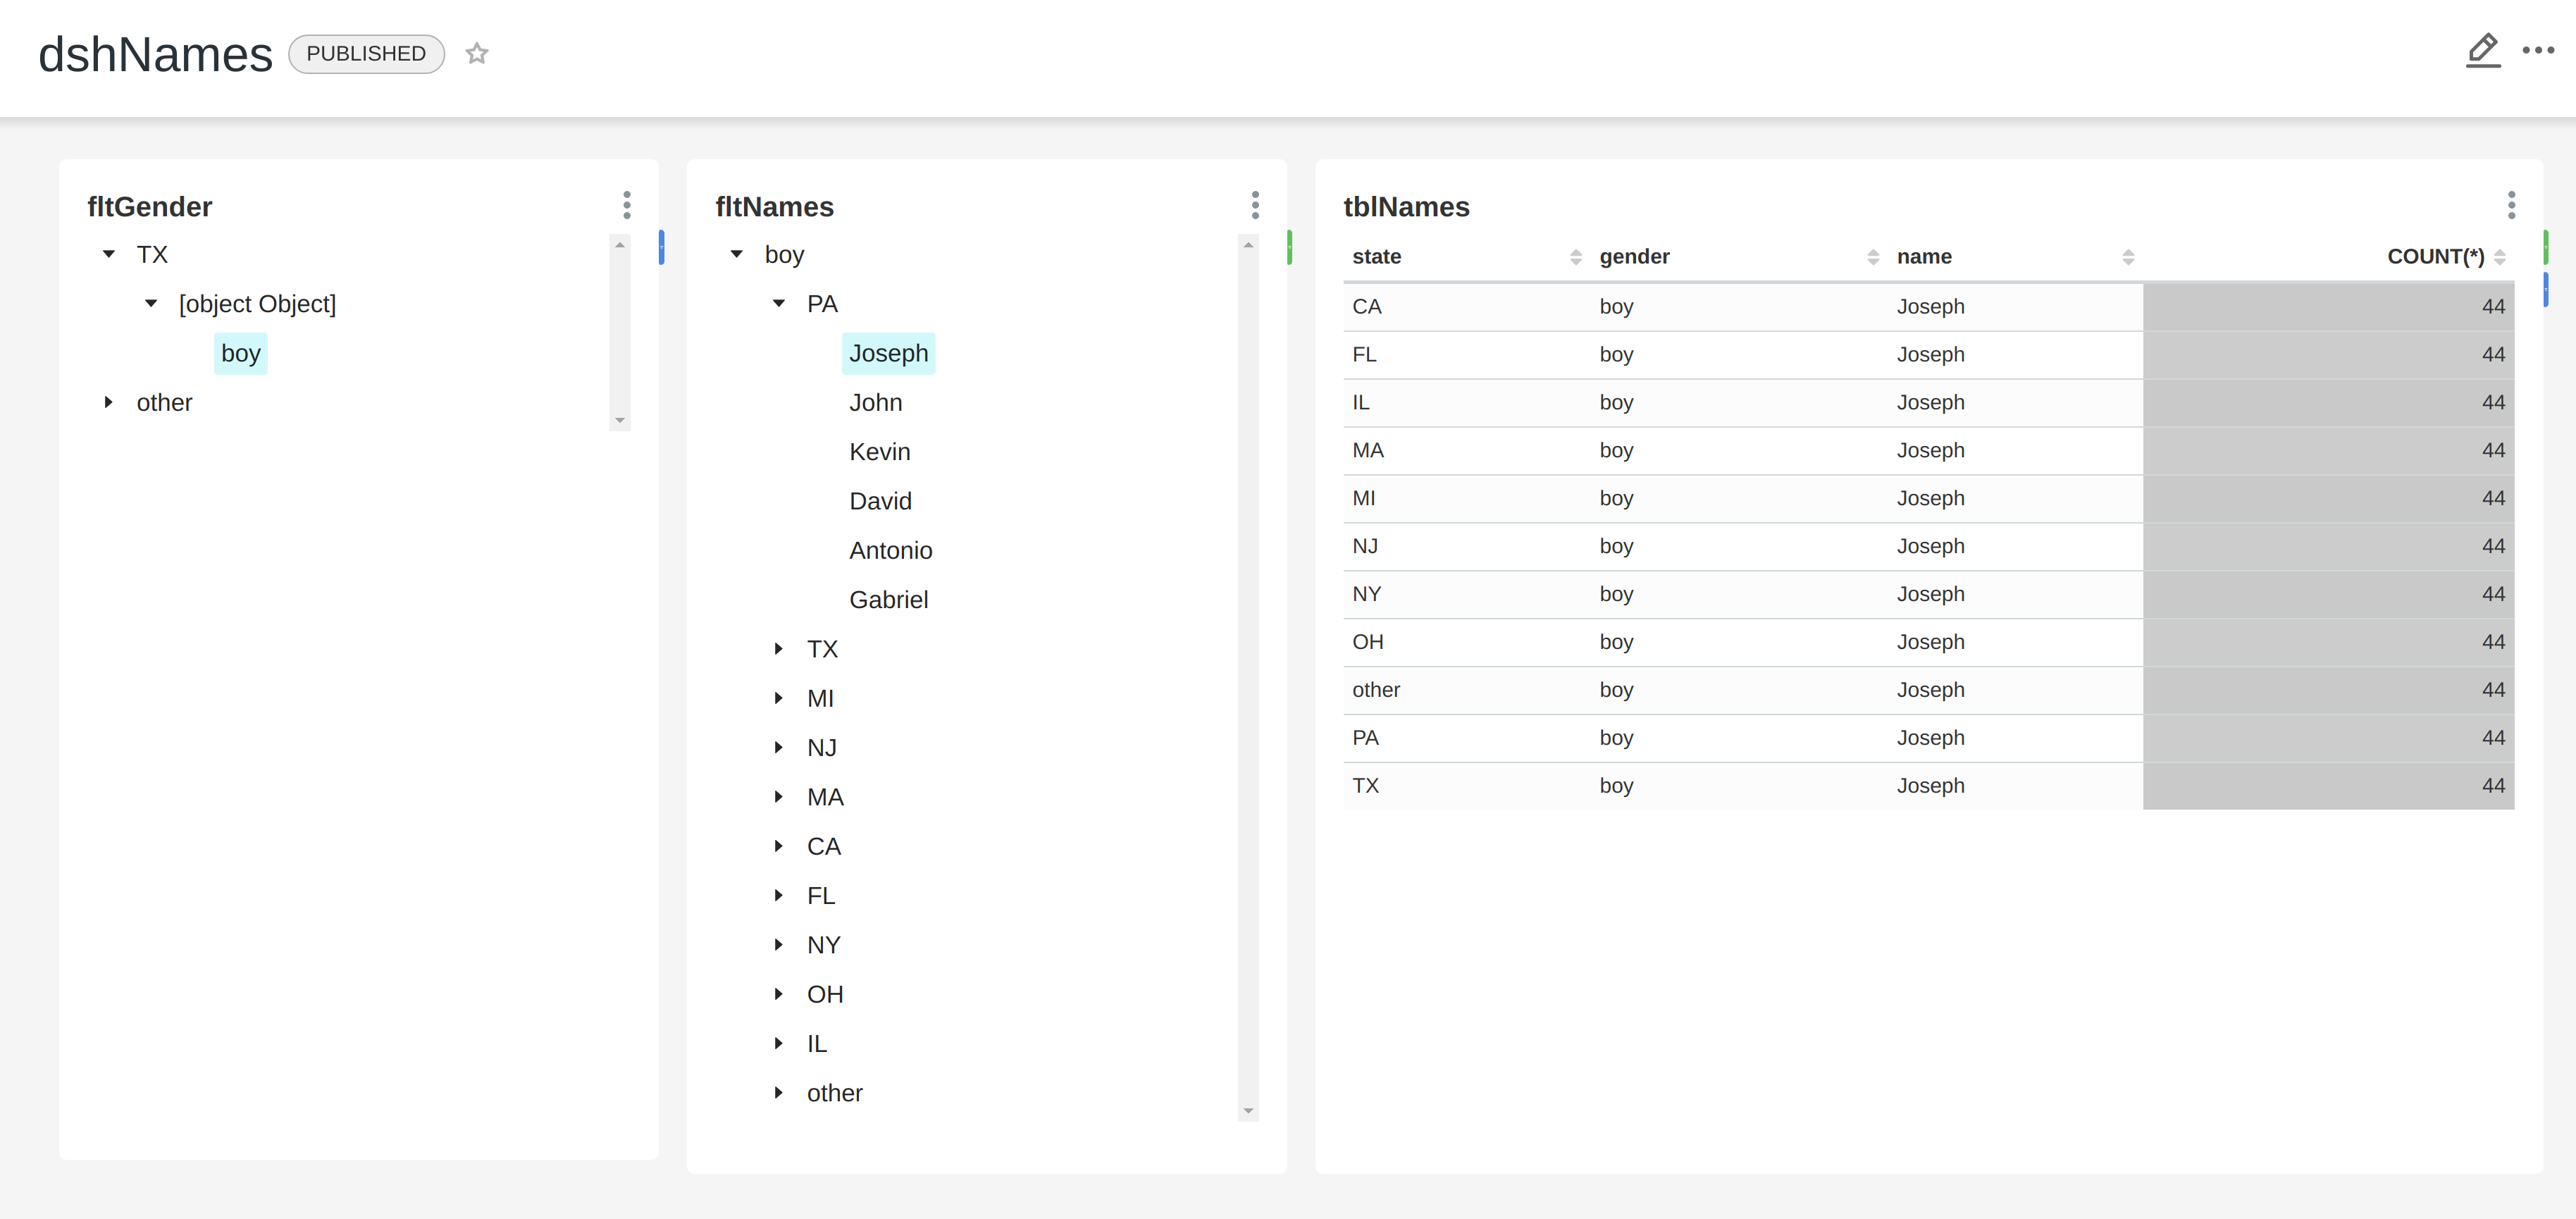Click the PUBLISHED status badge

366,53
